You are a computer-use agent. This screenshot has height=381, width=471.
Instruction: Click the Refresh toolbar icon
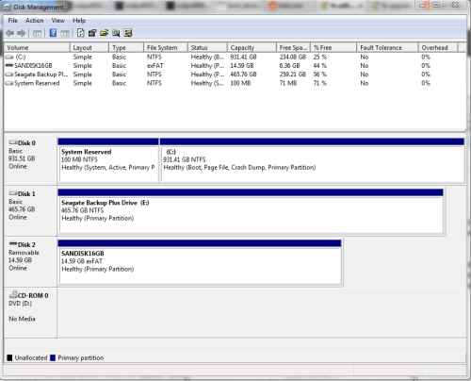pos(81,33)
